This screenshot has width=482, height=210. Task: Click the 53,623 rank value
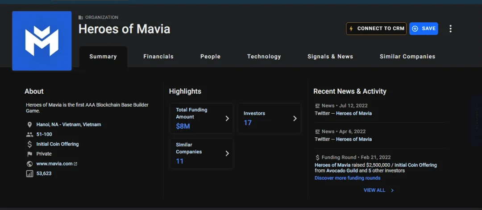[x=44, y=173]
